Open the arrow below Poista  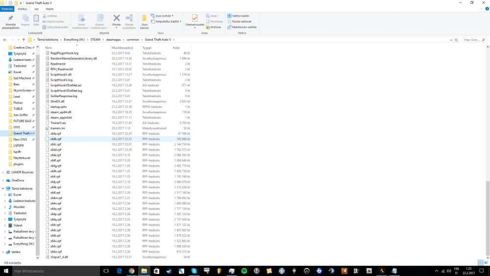[117, 28]
